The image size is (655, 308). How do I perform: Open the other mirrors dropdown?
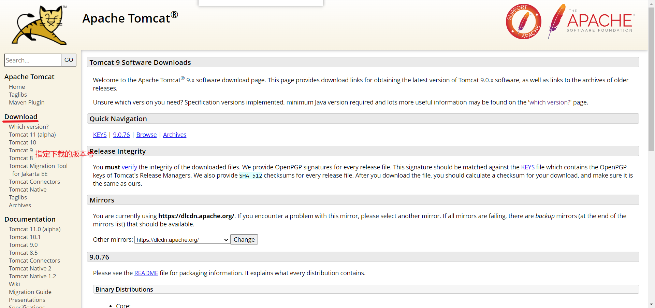coord(182,240)
